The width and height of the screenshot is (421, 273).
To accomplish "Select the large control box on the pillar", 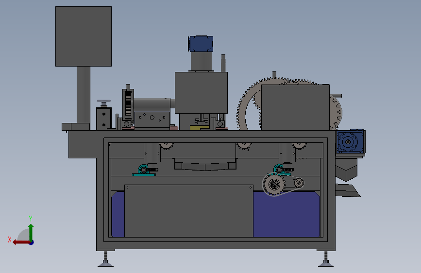I will point(84,36).
